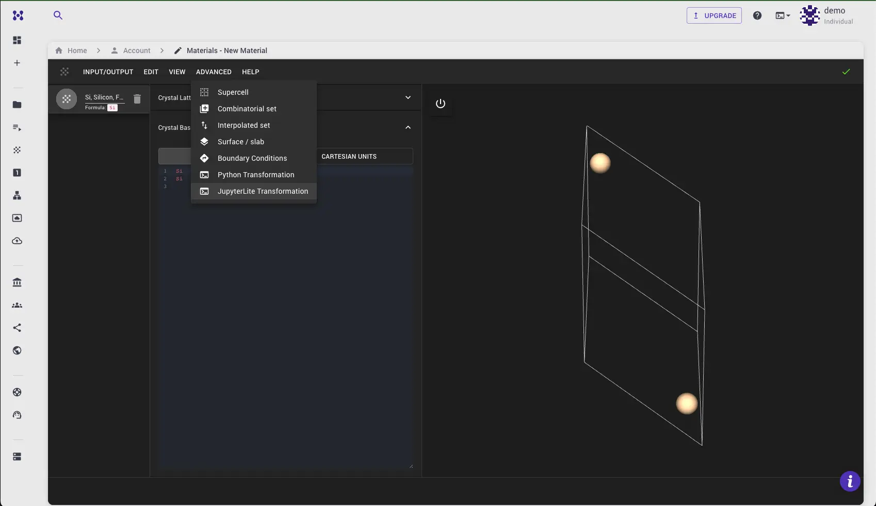Delete the Si, Silicon material via trash icon

(137, 99)
